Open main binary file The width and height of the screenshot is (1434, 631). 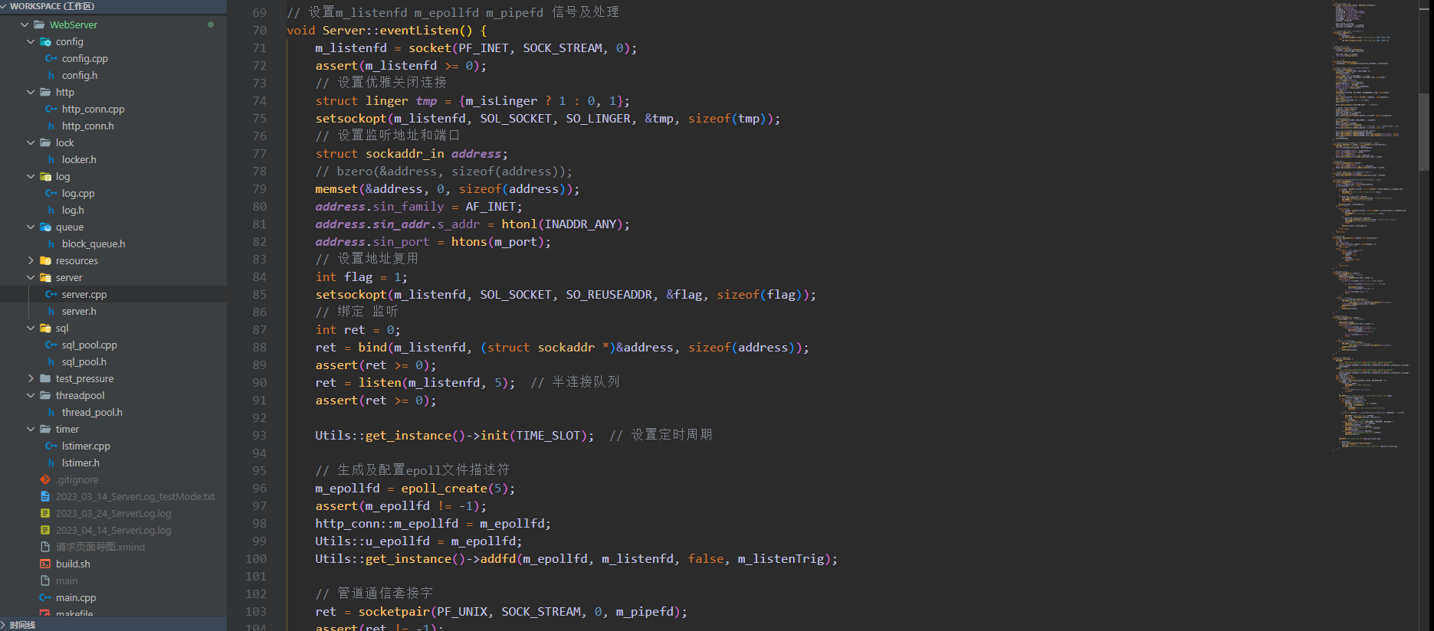tap(67, 580)
